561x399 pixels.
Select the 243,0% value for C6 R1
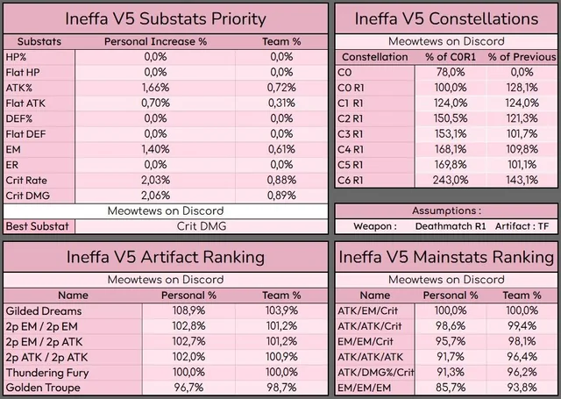point(451,180)
